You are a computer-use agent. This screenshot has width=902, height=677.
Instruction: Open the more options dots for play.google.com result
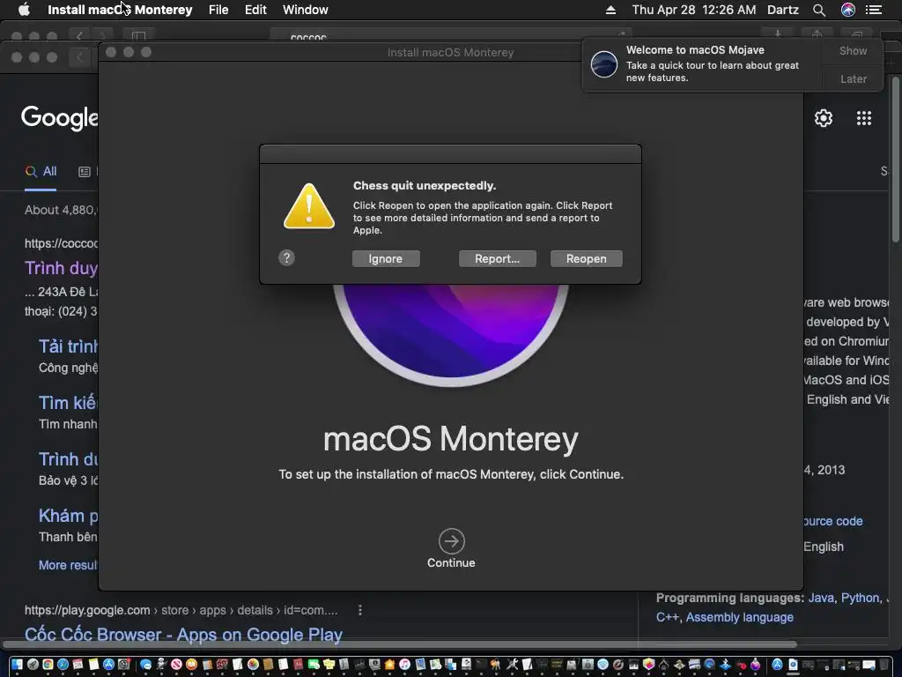click(x=360, y=610)
